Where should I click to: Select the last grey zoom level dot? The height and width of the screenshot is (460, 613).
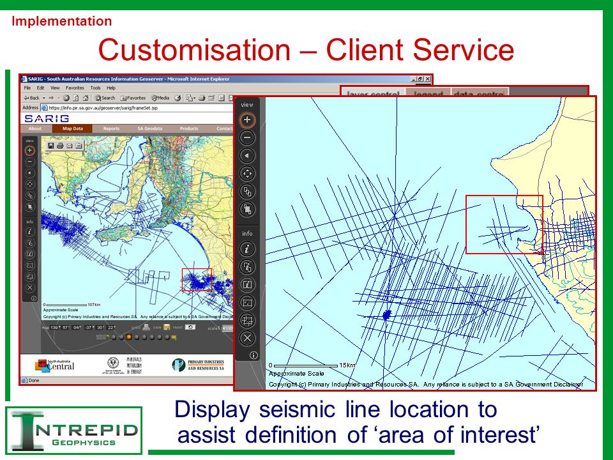click(x=167, y=337)
